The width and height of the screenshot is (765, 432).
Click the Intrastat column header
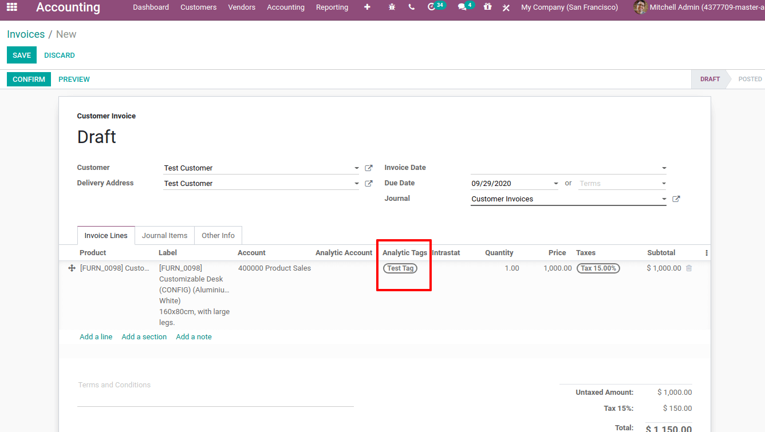click(x=446, y=253)
